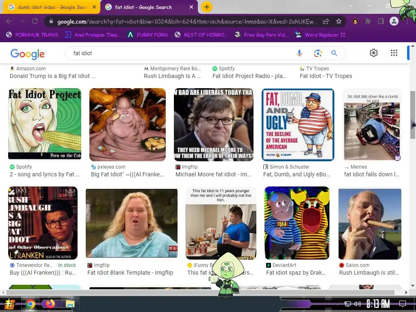Open the Rush Limbaugh cigar photo
This screenshot has width=416, height=312.
pyautogui.click(x=370, y=224)
